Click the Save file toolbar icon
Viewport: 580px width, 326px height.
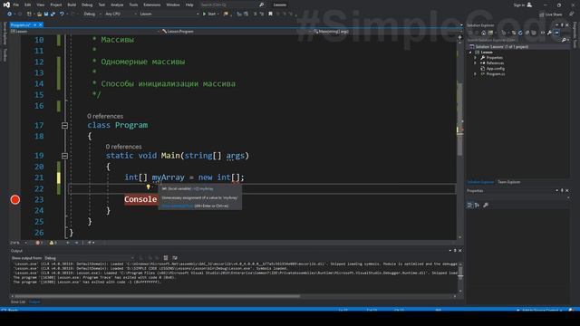coord(46,14)
